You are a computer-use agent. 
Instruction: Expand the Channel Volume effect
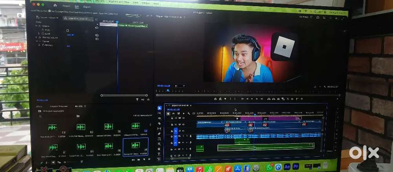(37, 38)
